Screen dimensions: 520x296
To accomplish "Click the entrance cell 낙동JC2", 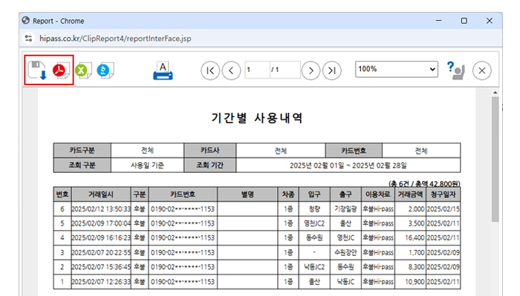I will [314, 267].
